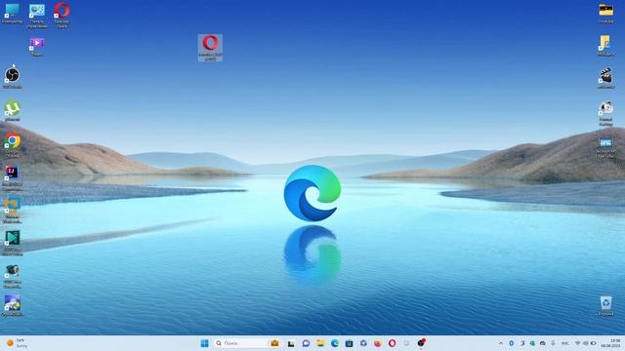Open the Chat app in the taskbar
This screenshot has height=351, width=625.
coord(306,343)
